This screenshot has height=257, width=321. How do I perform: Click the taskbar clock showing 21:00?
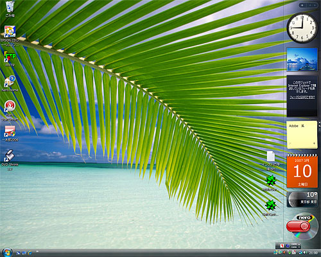pyautogui.click(x=313, y=253)
